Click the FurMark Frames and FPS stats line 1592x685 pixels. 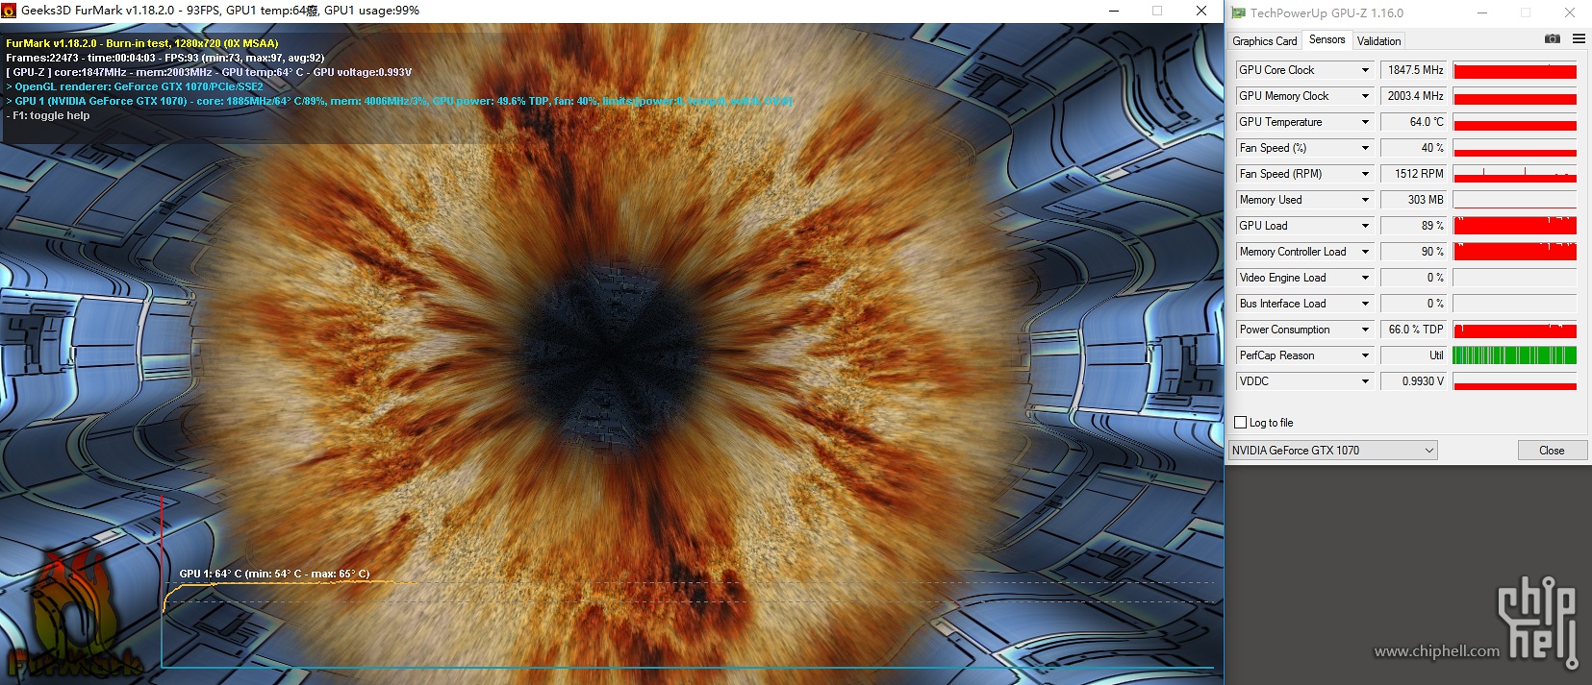coord(165,58)
